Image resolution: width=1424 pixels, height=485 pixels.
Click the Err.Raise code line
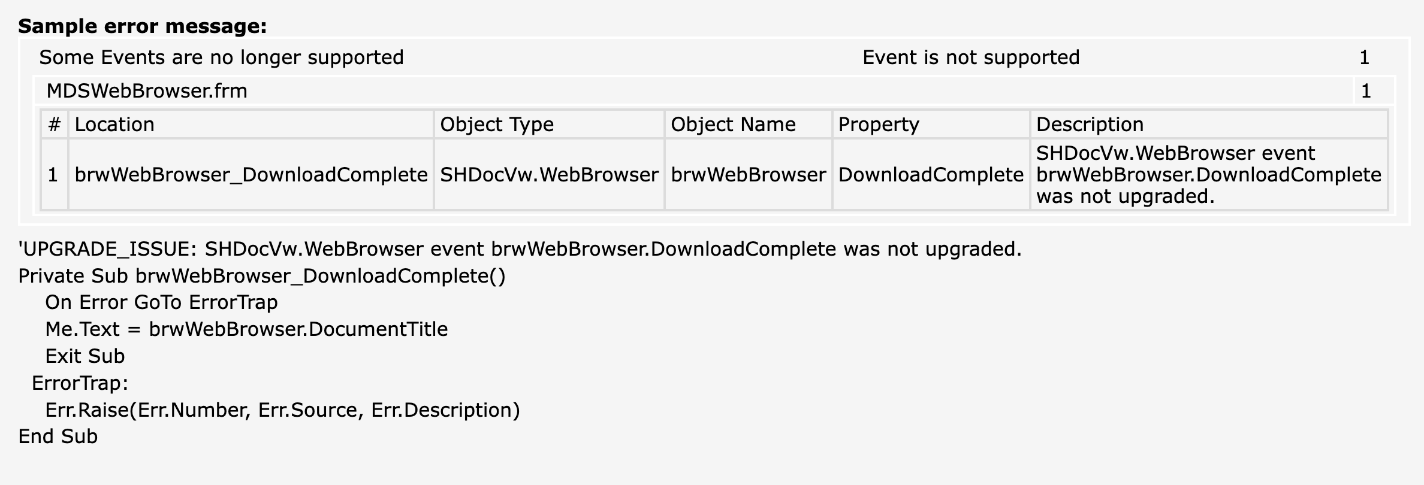[282, 410]
